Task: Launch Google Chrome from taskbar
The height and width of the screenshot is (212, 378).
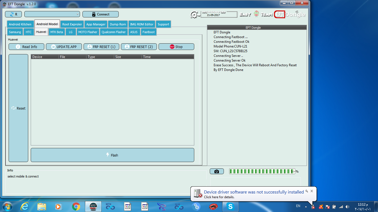Action: (76, 206)
